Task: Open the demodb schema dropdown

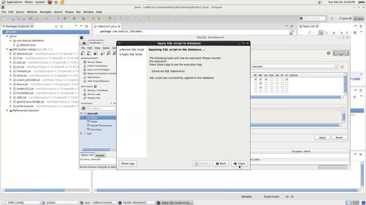Action: click(x=295, y=67)
